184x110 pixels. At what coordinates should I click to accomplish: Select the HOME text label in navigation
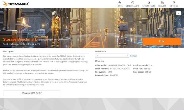(120, 6)
